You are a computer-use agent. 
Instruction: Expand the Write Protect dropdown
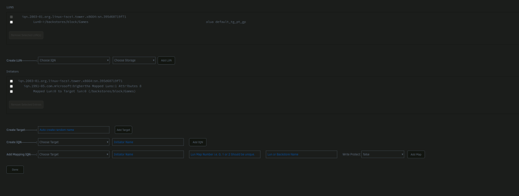click(x=383, y=155)
